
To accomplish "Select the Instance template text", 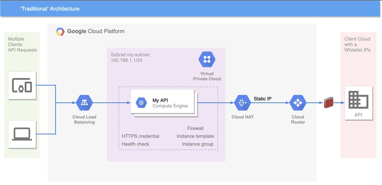I will (195, 136).
